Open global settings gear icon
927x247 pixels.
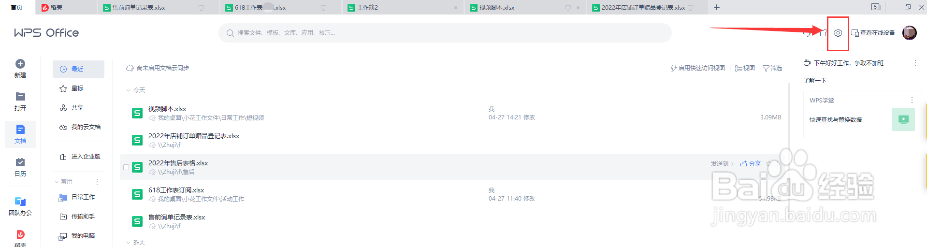tap(838, 33)
